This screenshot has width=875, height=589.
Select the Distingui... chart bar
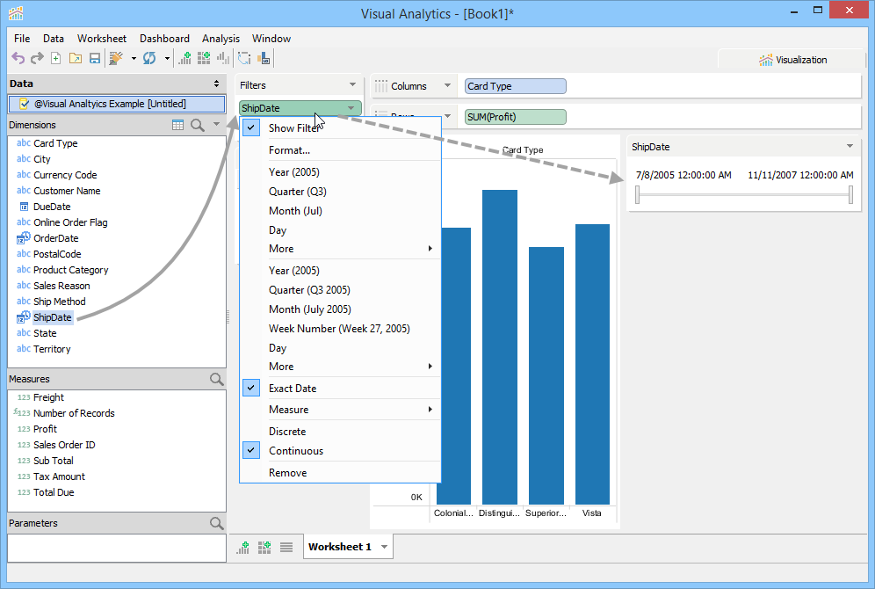click(500, 347)
